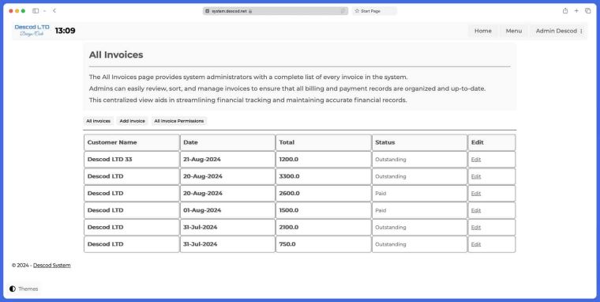Image resolution: width=600 pixels, height=302 pixels.
Task: Select the All invoices button
Action: 99,121
